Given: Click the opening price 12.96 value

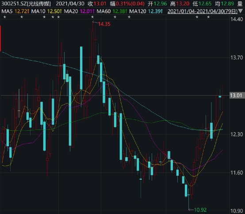Looking at the screenshot, I should pos(161,4).
